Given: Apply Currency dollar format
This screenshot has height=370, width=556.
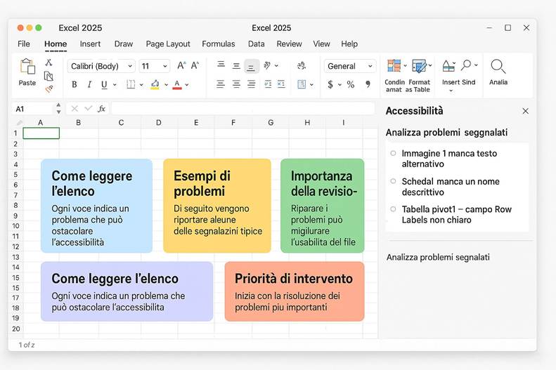Looking at the screenshot, I should pyautogui.click(x=330, y=84).
